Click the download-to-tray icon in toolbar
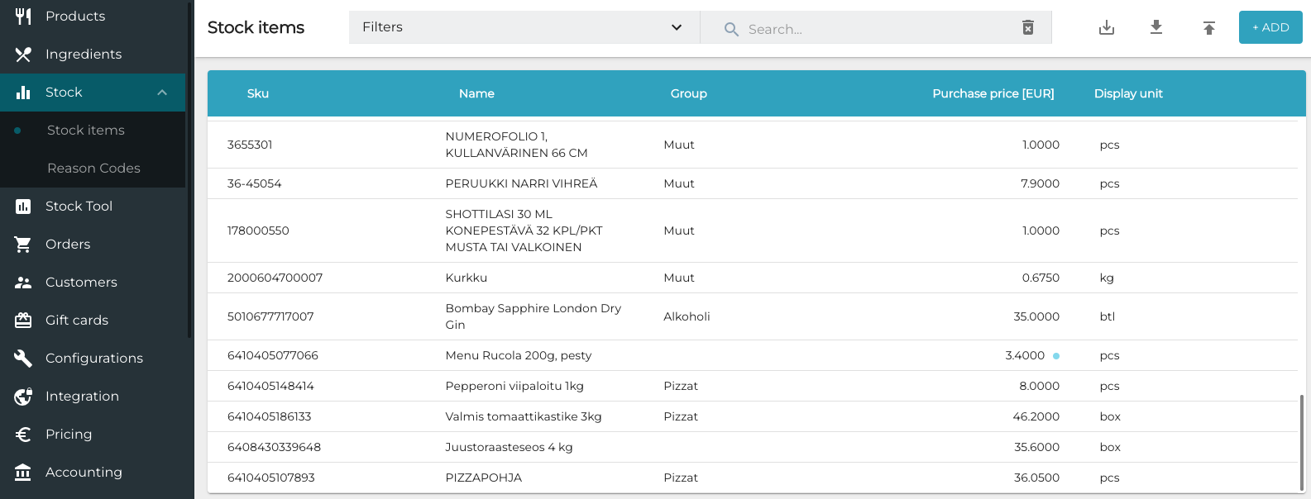This screenshot has height=499, width=1311. tap(1107, 28)
